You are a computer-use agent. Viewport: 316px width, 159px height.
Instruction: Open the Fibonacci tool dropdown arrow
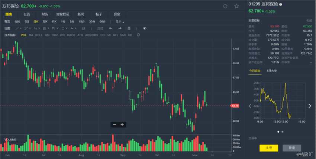click(48, 28)
